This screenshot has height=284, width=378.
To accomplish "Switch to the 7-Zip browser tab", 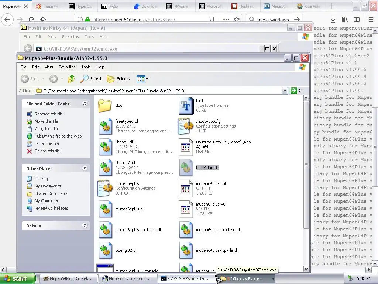I will 113,6.
